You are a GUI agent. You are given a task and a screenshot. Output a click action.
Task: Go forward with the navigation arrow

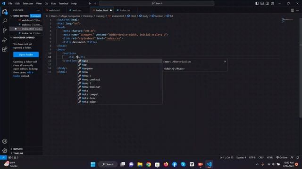click(x=95, y=3)
